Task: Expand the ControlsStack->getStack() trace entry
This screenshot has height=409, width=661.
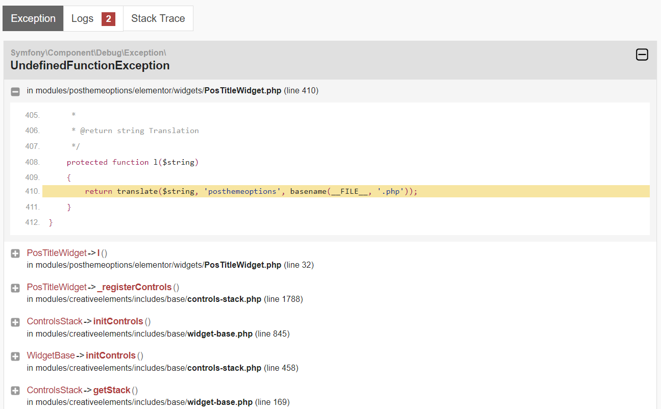Action: (15, 391)
